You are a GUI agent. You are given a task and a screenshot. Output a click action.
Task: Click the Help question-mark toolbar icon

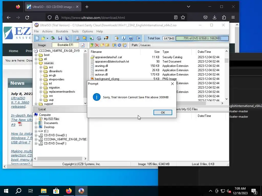pyautogui.click(x=131, y=38)
